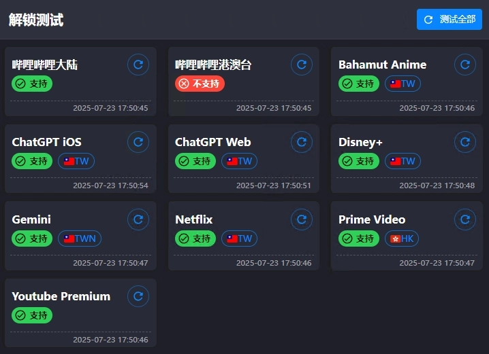The width and height of the screenshot is (489, 354).
Task: Rerun the Bahamut Anime unlock test
Action: (x=465, y=65)
